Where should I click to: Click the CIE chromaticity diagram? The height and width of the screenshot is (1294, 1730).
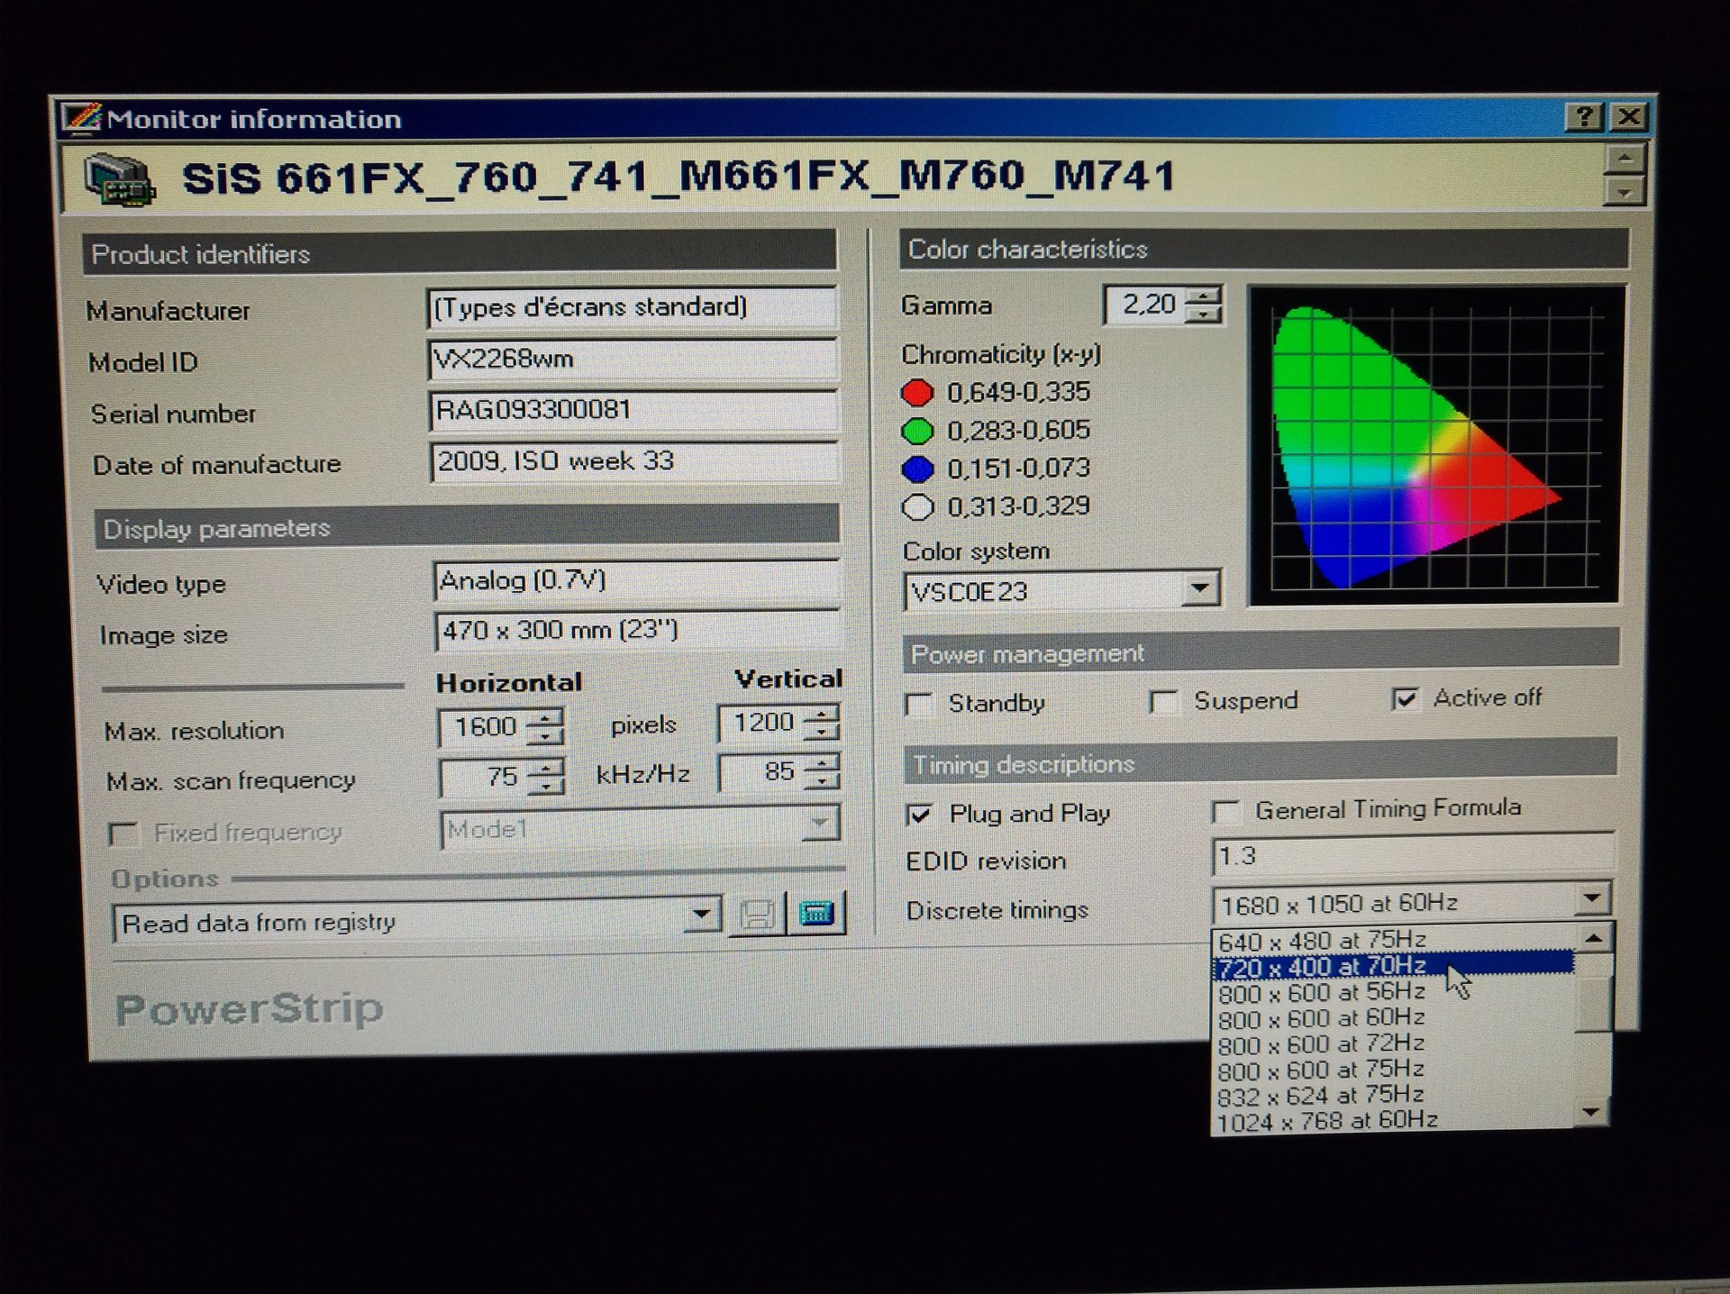1435,445
